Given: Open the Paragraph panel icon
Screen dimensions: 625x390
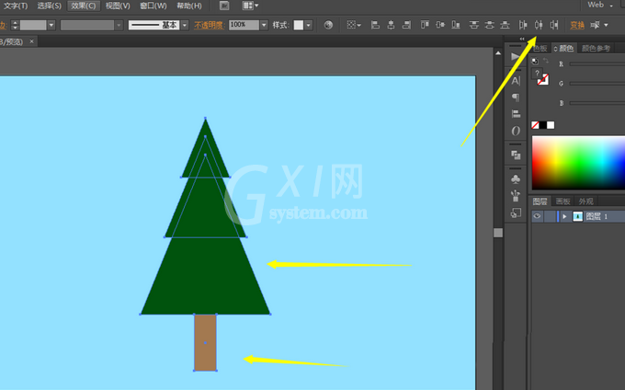Looking at the screenshot, I should (516, 97).
